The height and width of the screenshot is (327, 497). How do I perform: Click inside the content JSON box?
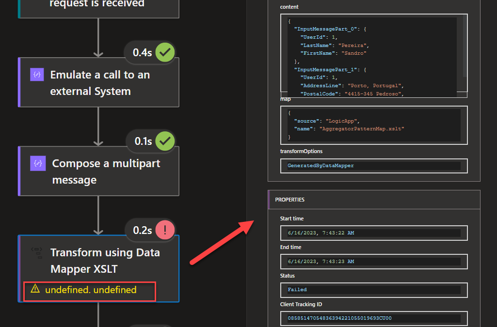[374, 56]
